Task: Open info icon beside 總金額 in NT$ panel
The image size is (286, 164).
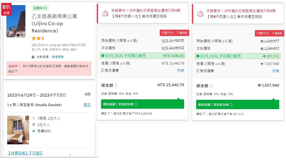Action: pos(116,85)
